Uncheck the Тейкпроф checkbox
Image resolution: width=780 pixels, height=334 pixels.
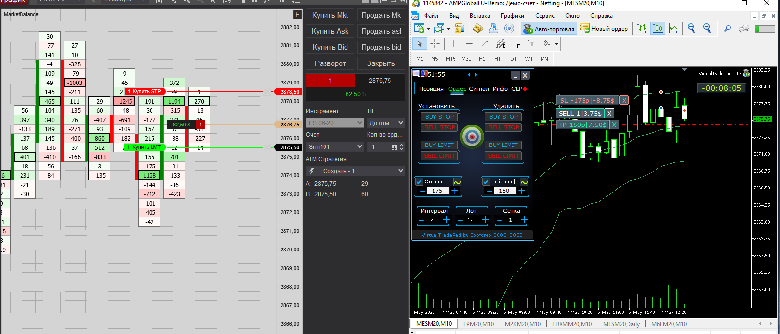(486, 182)
